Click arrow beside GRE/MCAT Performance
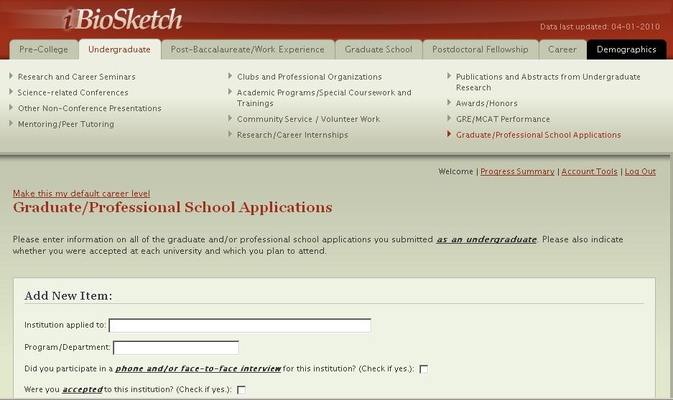This screenshot has width=673, height=400. pos(450,118)
